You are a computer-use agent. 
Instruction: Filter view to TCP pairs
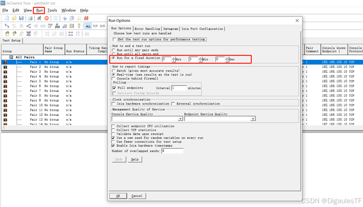click(x=95, y=26)
